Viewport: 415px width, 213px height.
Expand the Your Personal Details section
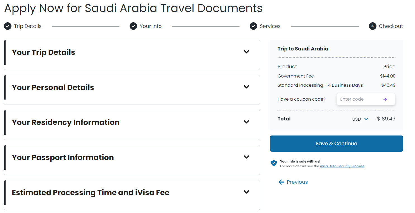tap(246, 87)
